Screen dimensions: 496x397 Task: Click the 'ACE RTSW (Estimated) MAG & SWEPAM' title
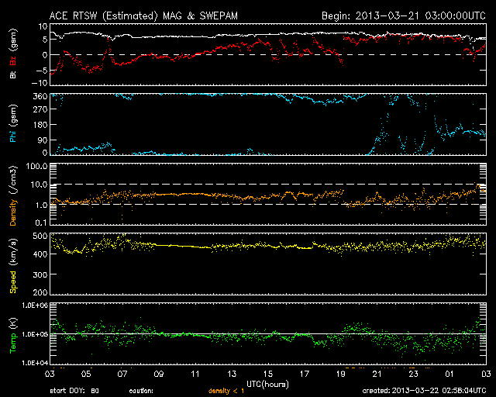coord(143,16)
